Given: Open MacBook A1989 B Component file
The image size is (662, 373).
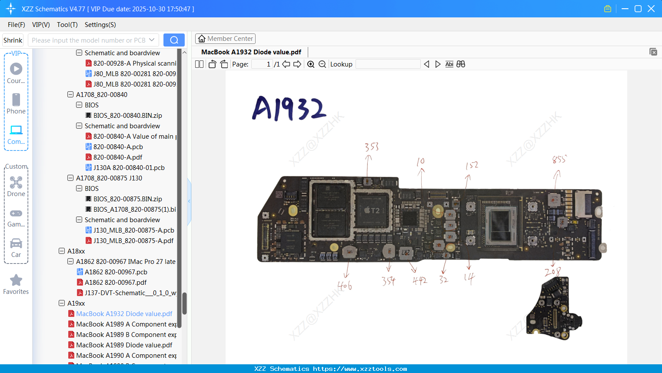Looking at the screenshot, I should tap(122, 334).
